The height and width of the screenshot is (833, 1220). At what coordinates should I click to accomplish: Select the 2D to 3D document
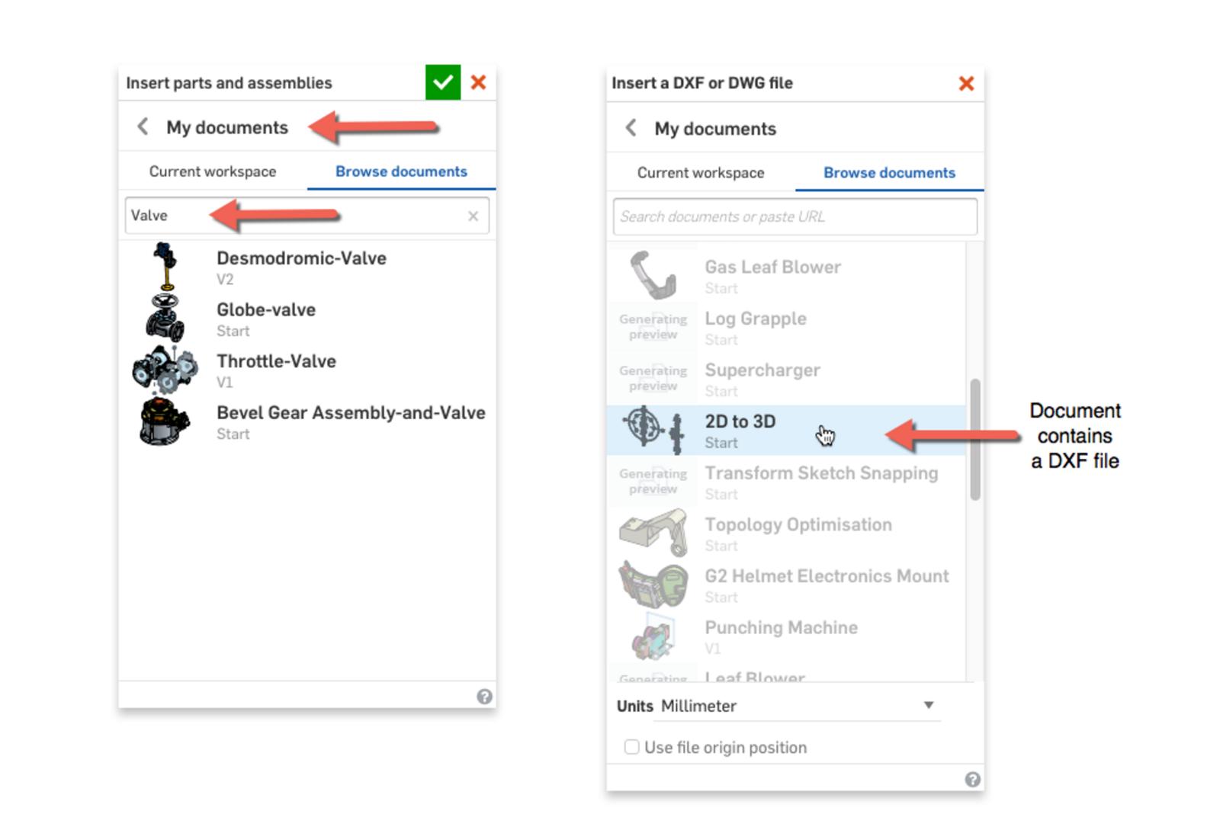[740, 422]
